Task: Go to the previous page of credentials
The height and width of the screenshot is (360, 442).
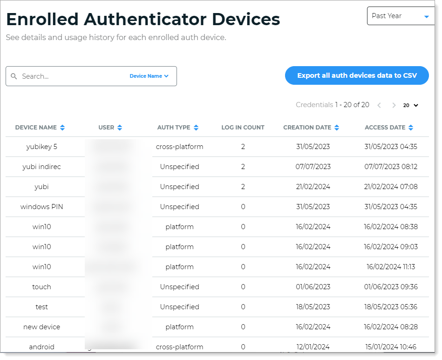Action: point(379,105)
